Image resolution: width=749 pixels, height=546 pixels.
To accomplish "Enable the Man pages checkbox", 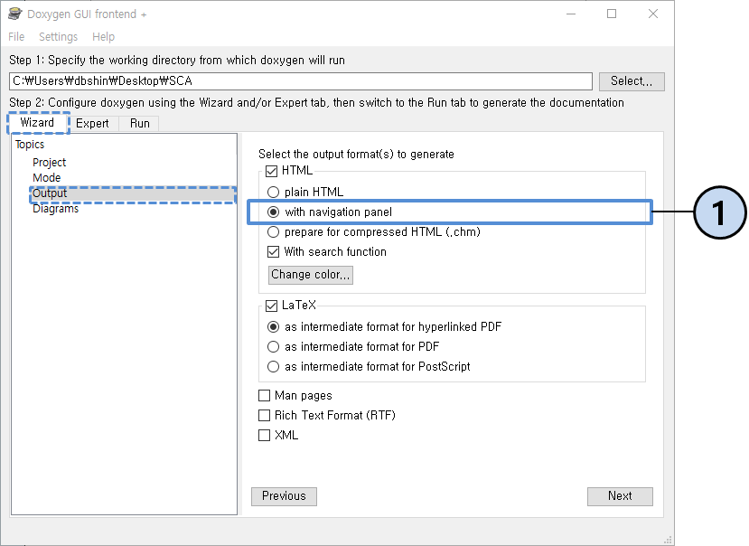I will (264, 395).
